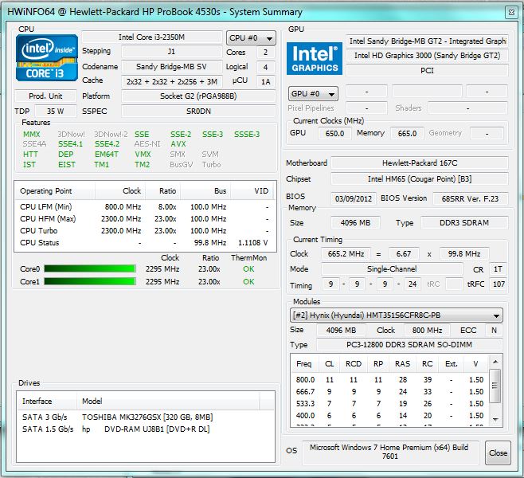Select the CPU HFM (Max) row
Screen dimensions: 524x478
(145, 219)
